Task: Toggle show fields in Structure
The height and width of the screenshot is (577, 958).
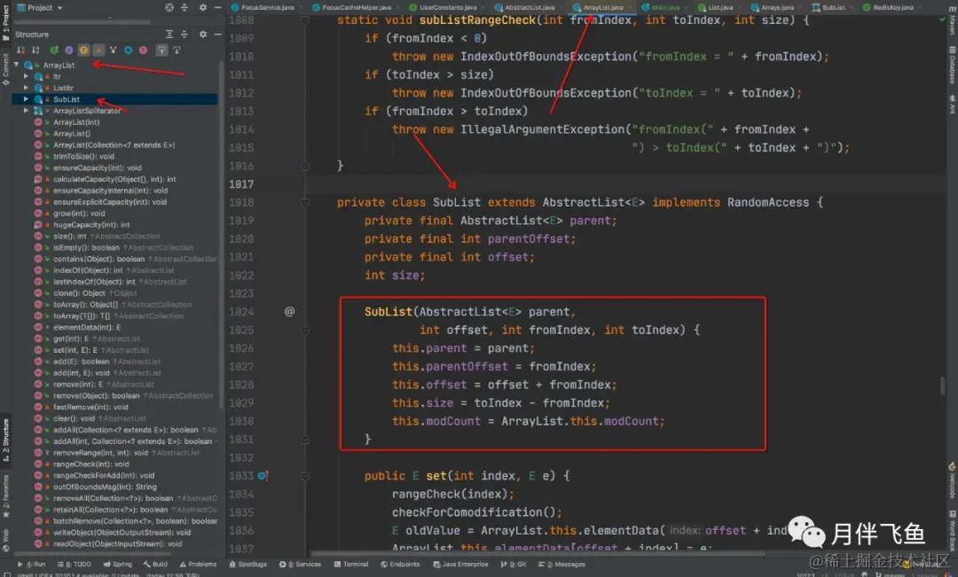Action: coord(83,50)
